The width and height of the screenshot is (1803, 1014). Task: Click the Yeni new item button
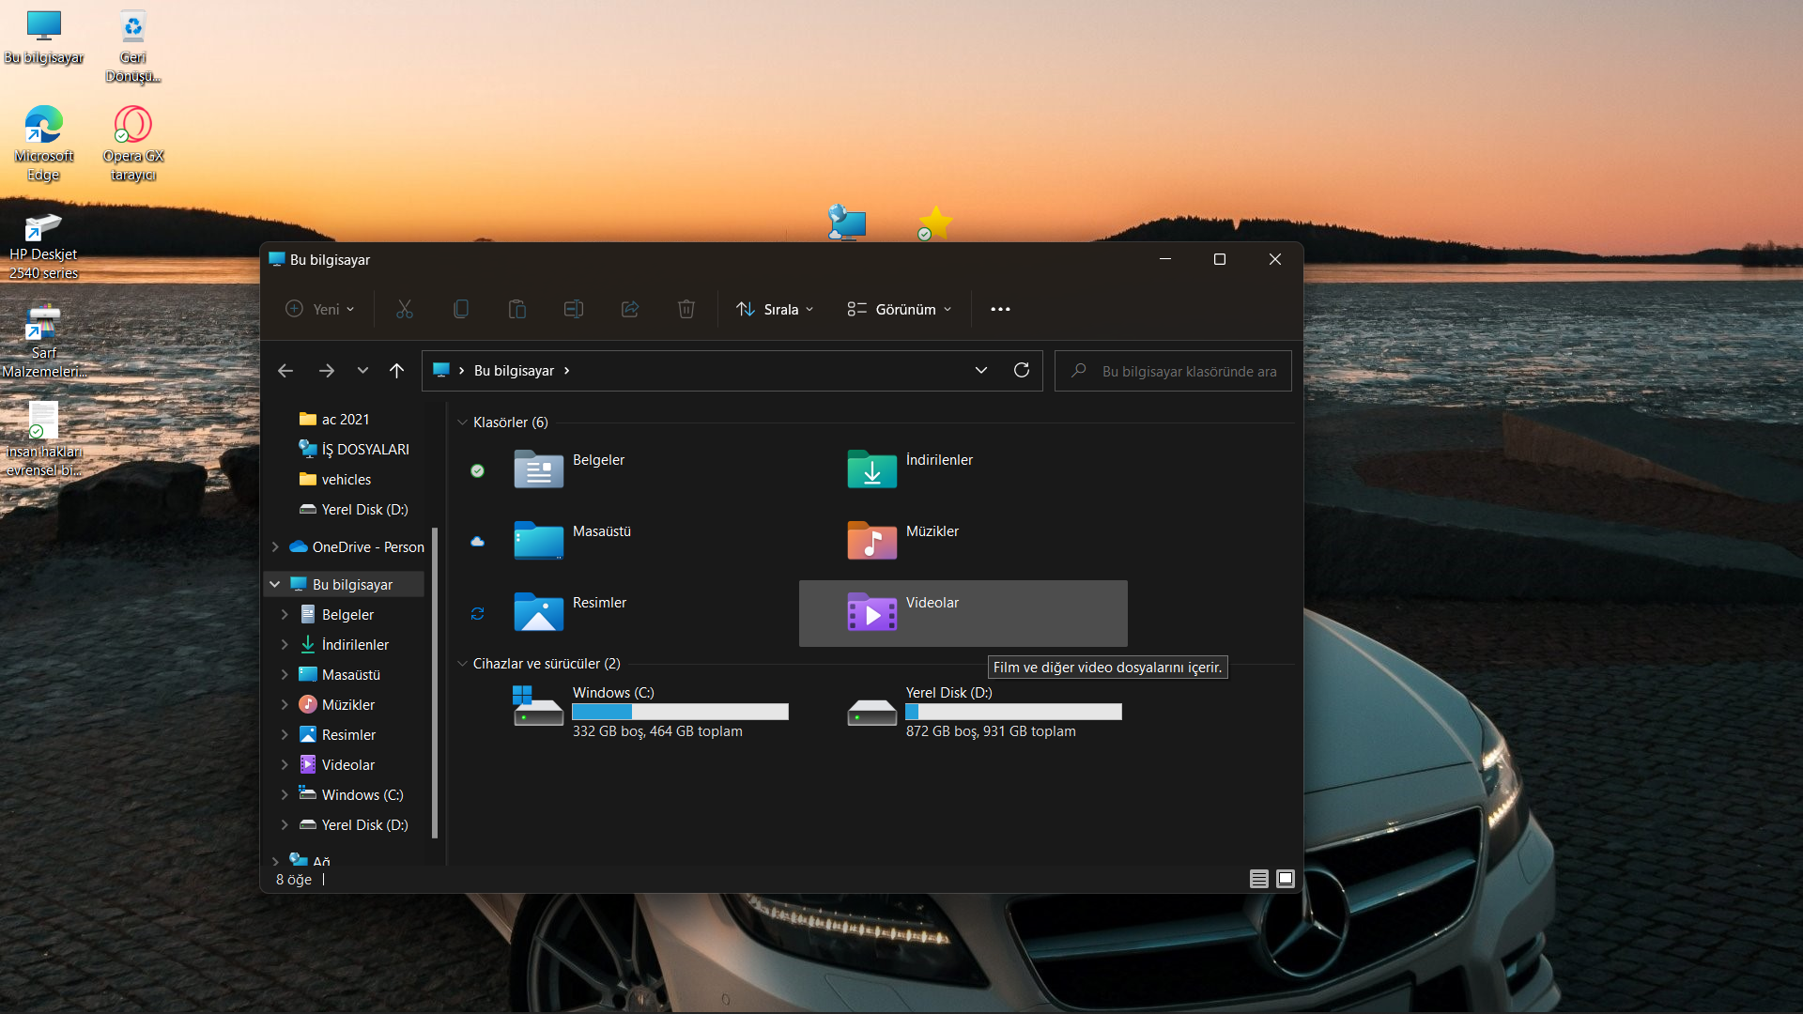click(x=320, y=309)
